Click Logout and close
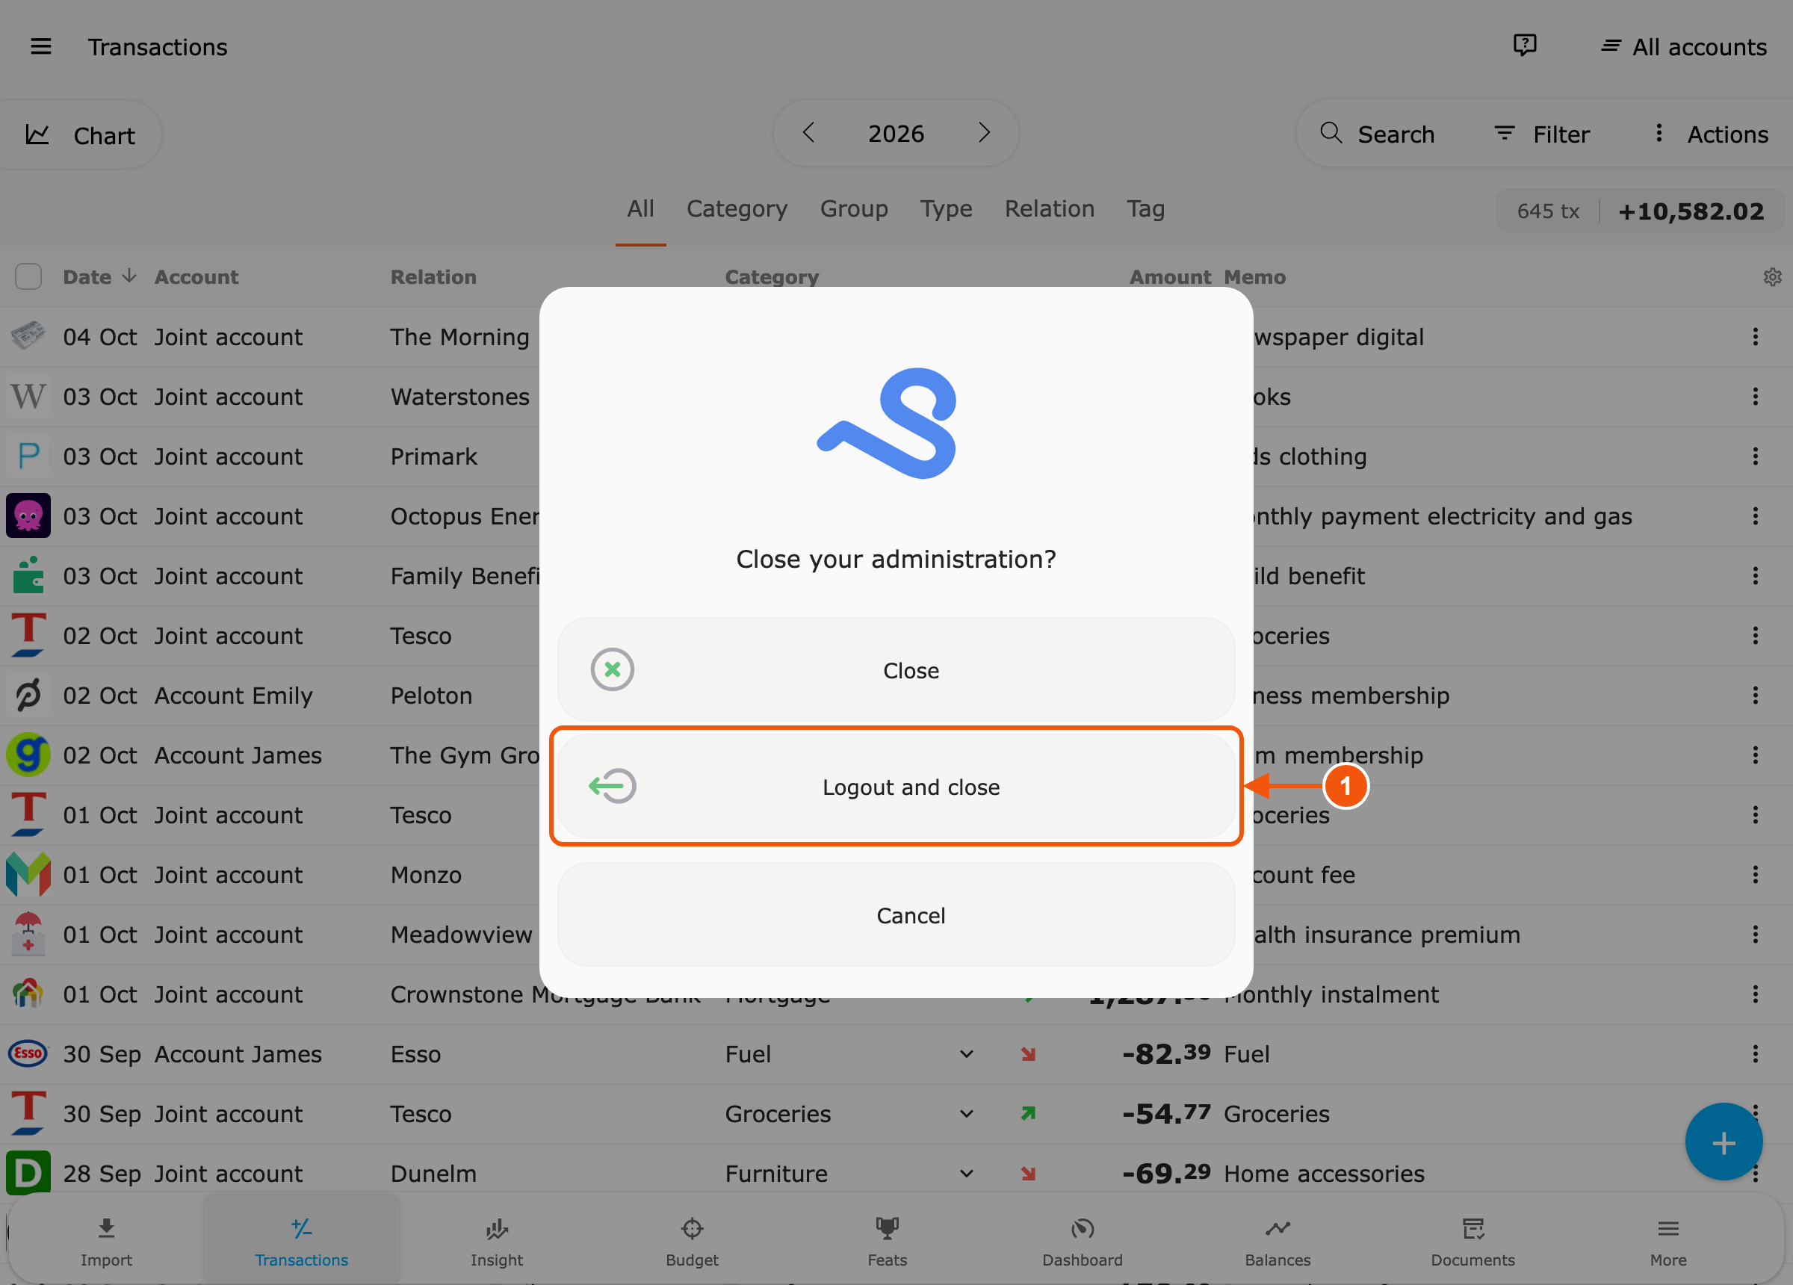This screenshot has height=1285, width=1793. (896, 786)
